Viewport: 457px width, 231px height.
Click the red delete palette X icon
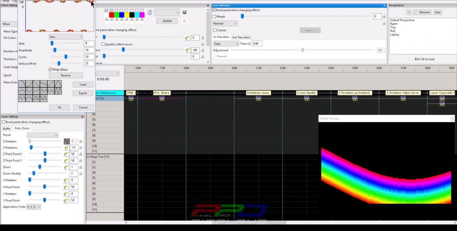click(184, 21)
